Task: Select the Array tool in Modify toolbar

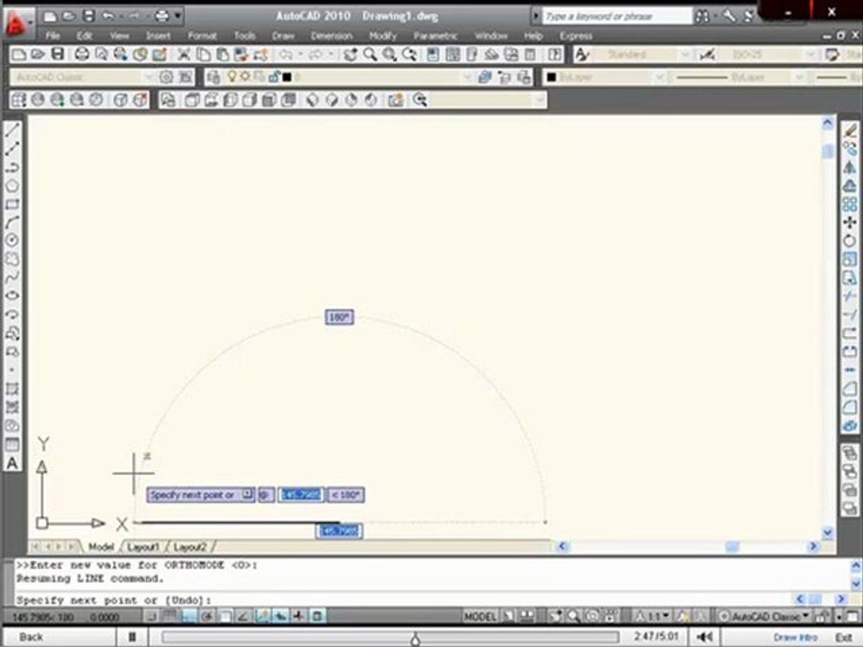Action: 849,204
